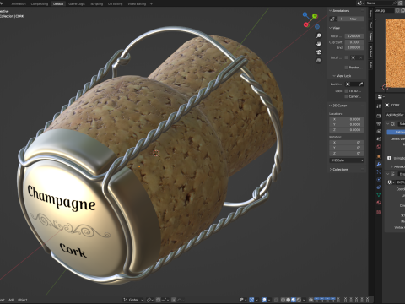The width and height of the screenshot is (405, 304).
Task: Click the green Y axis gizmo circle
Action: point(315,16)
